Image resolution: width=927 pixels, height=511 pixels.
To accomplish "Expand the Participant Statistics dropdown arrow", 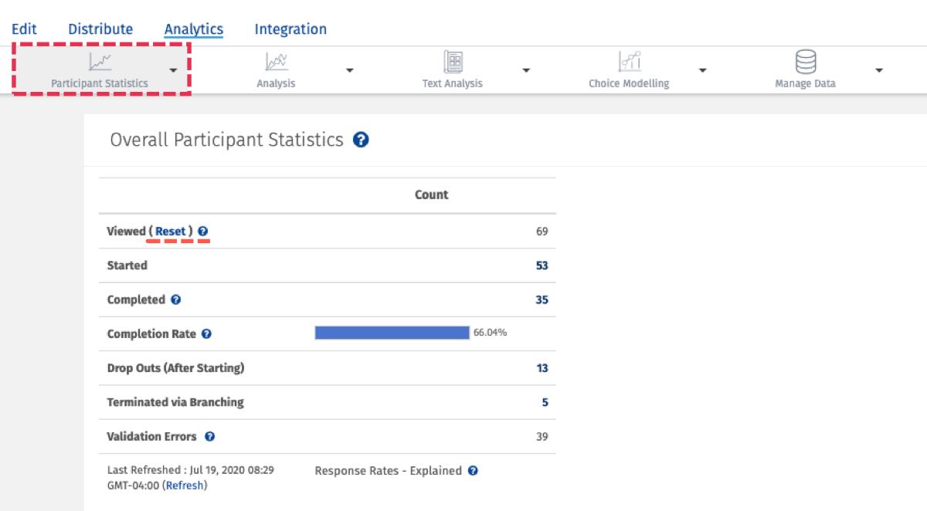I will tap(173, 70).
